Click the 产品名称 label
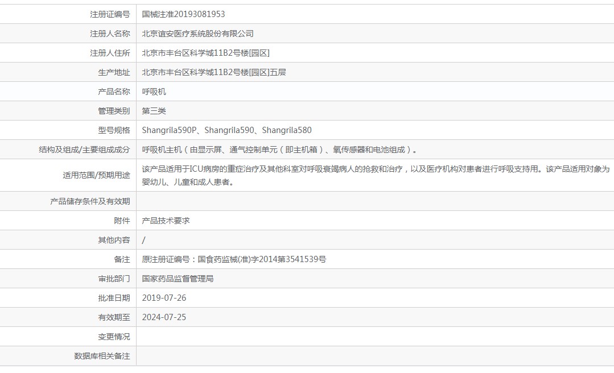614x373 pixels. coord(114,92)
